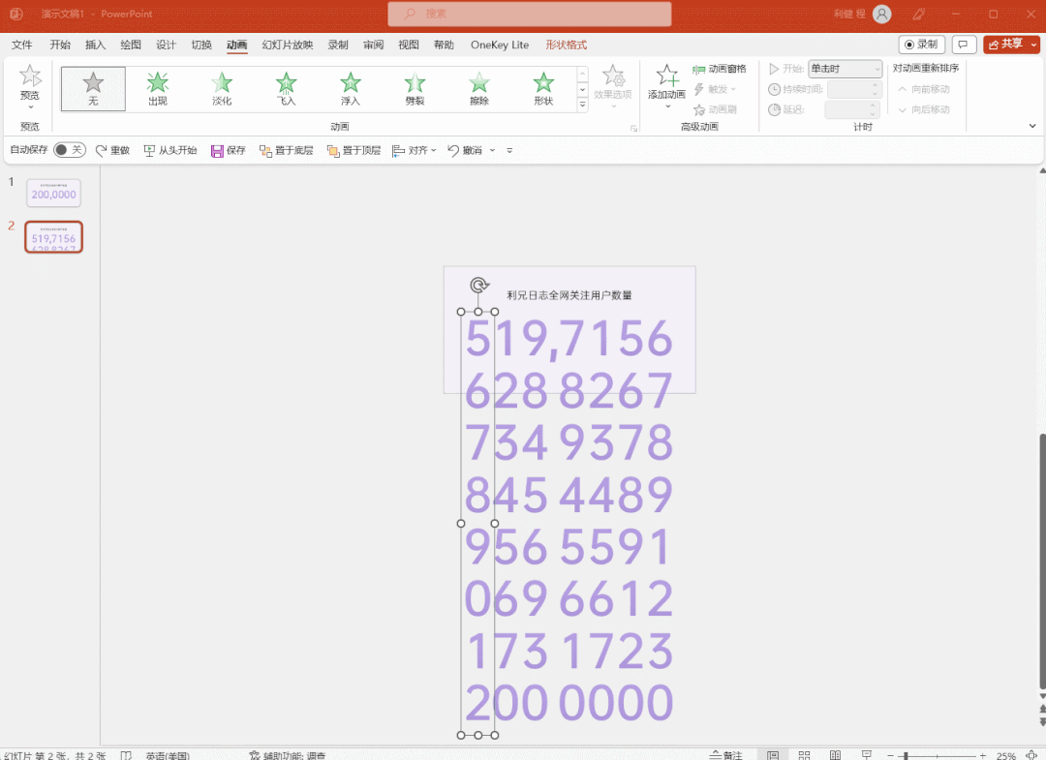Click the 搜索 (Search) box
This screenshot has width=1046, height=760.
point(530,14)
